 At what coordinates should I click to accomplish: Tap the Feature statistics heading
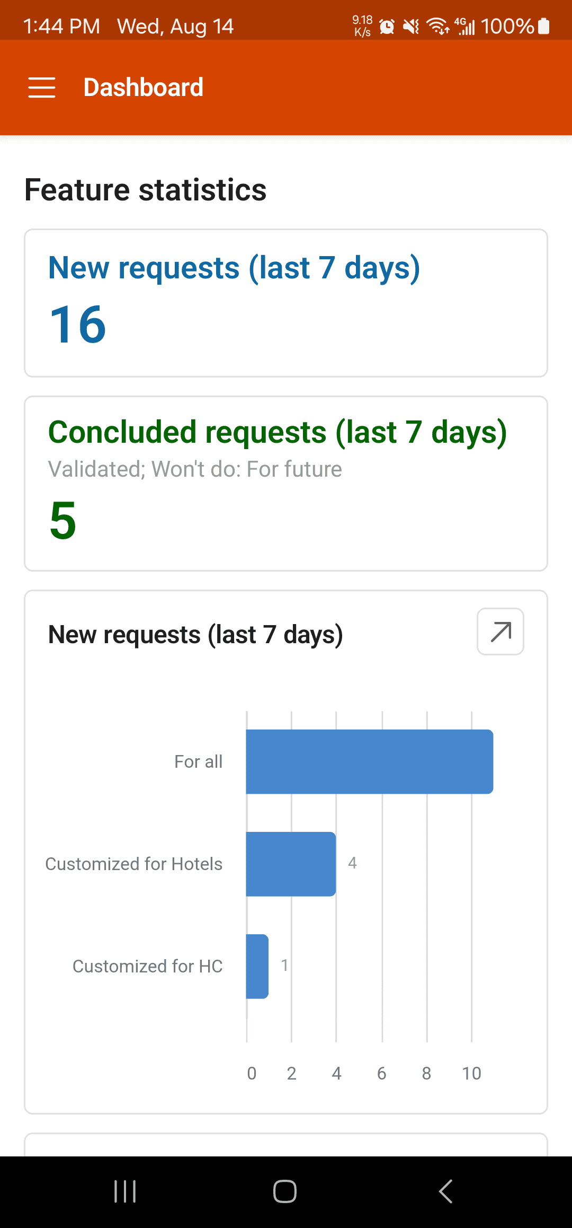146,190
